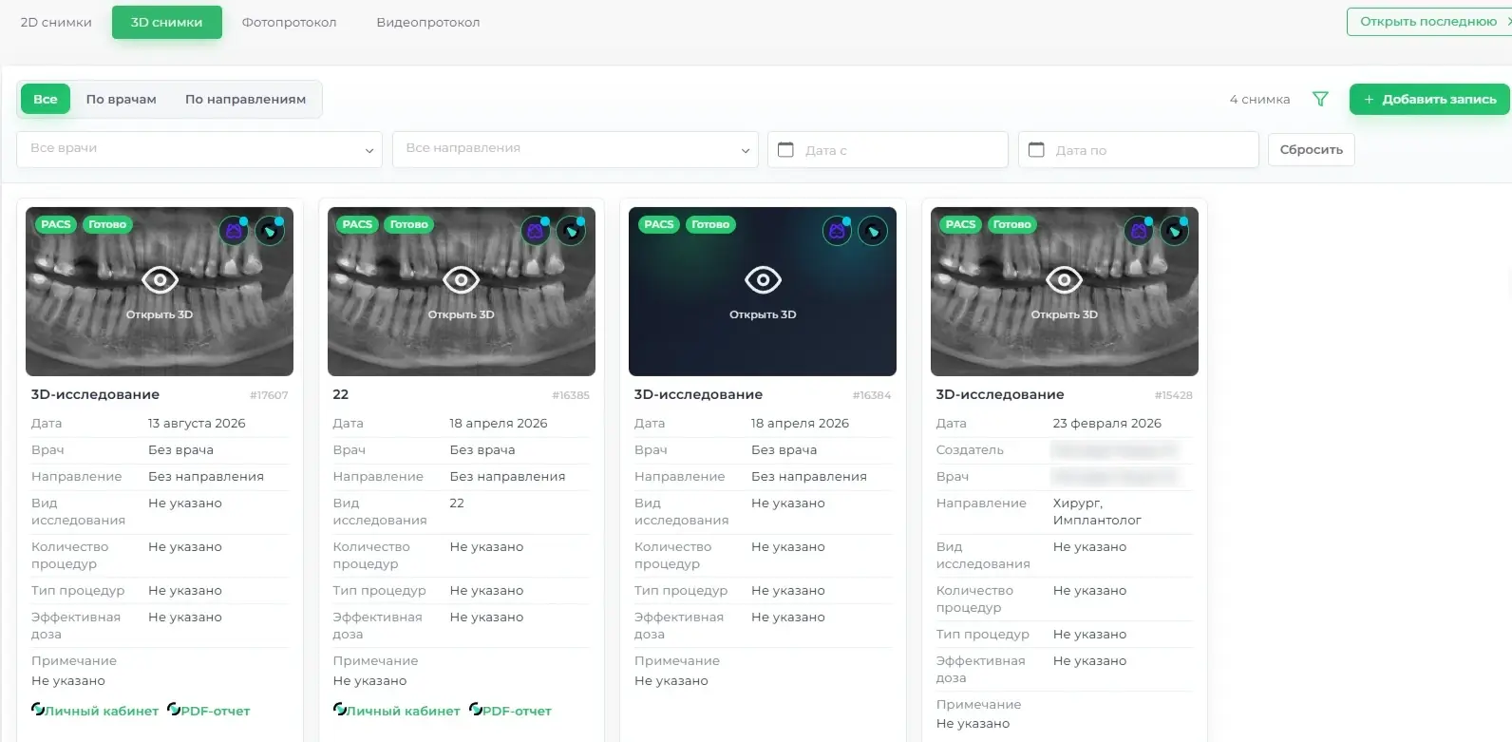1512x742 pixels.
Task: Click the purple round icon on card #15428
Action: point(1139,231)
